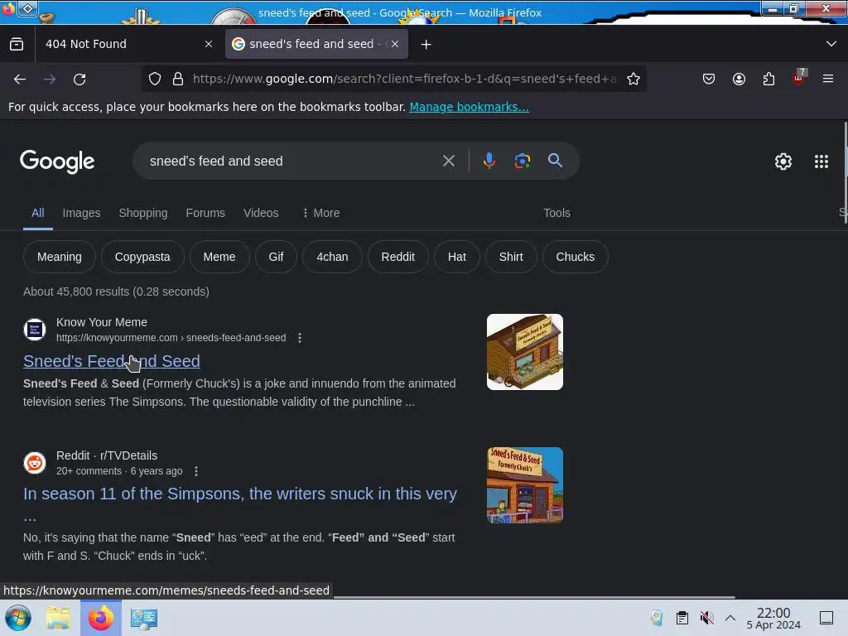Click the padlock site security icon
The image size is (848, 636).
[x=178, y=79]
